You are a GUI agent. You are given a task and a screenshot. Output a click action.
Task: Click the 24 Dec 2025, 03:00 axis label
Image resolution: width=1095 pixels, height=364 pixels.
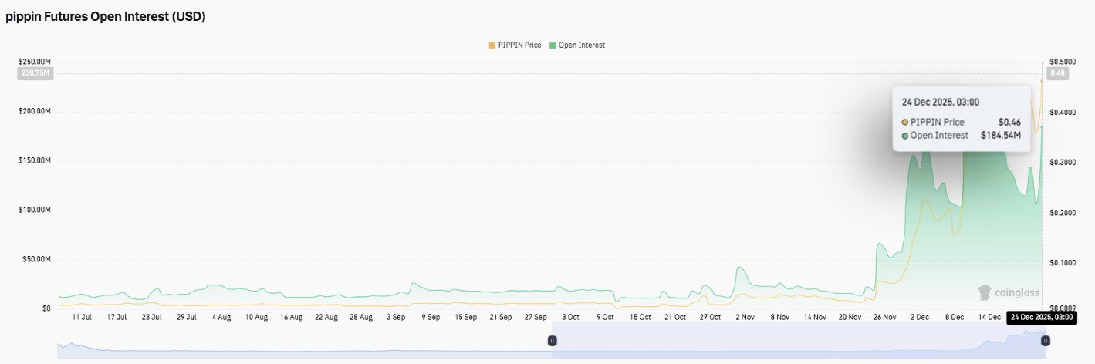click(1040, 317)
